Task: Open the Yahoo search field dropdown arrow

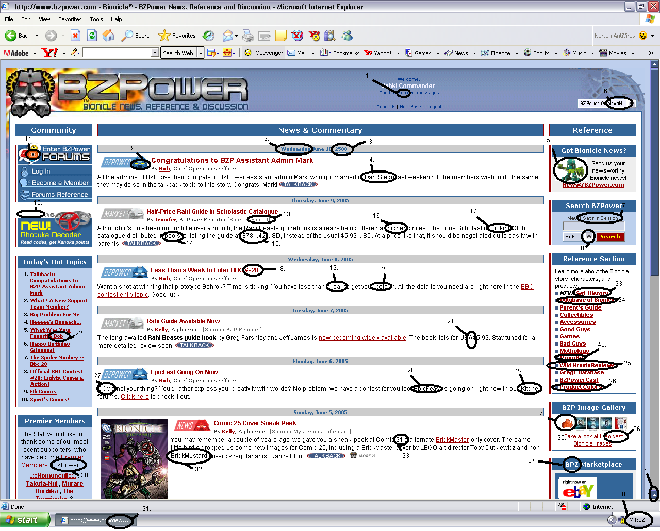Action: coord(155,53)
